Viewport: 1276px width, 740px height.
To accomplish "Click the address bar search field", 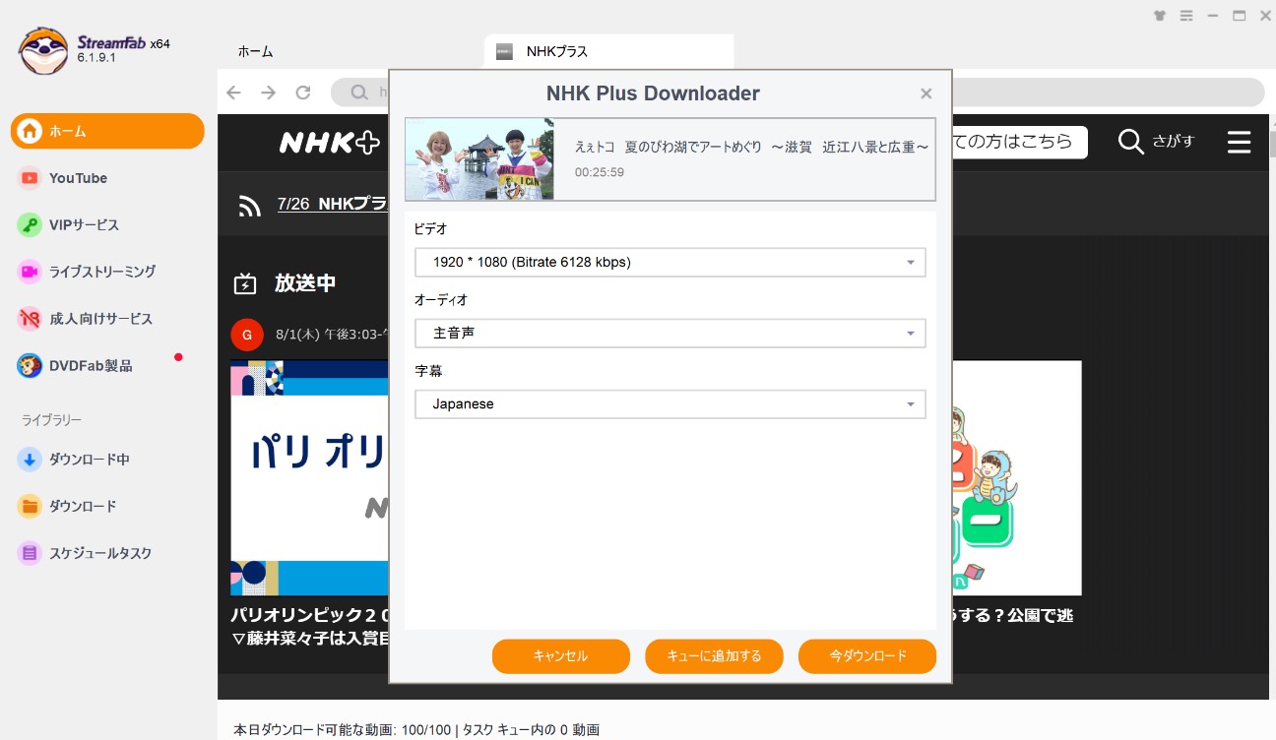I will coord(797,92).
